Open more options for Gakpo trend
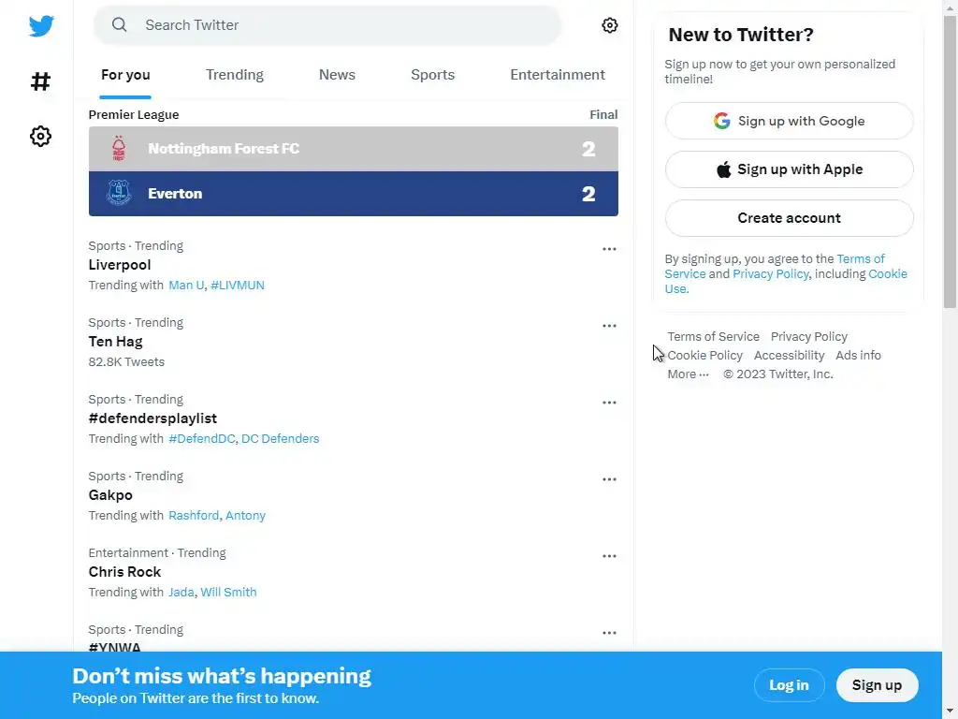Viewport: 958px width, 719px height. pyautogui.click(x=609, y=478)
